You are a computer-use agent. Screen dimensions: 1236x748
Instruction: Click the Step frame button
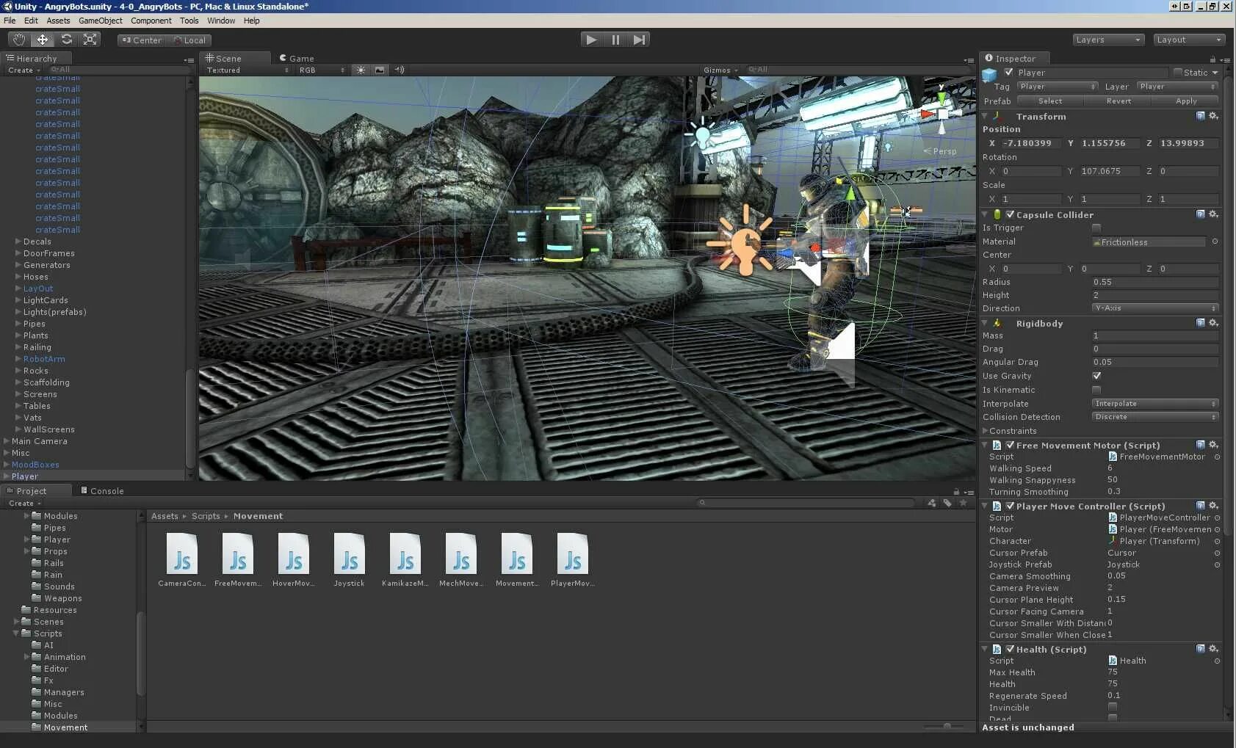pyautogui.click(x=639, y=40)
